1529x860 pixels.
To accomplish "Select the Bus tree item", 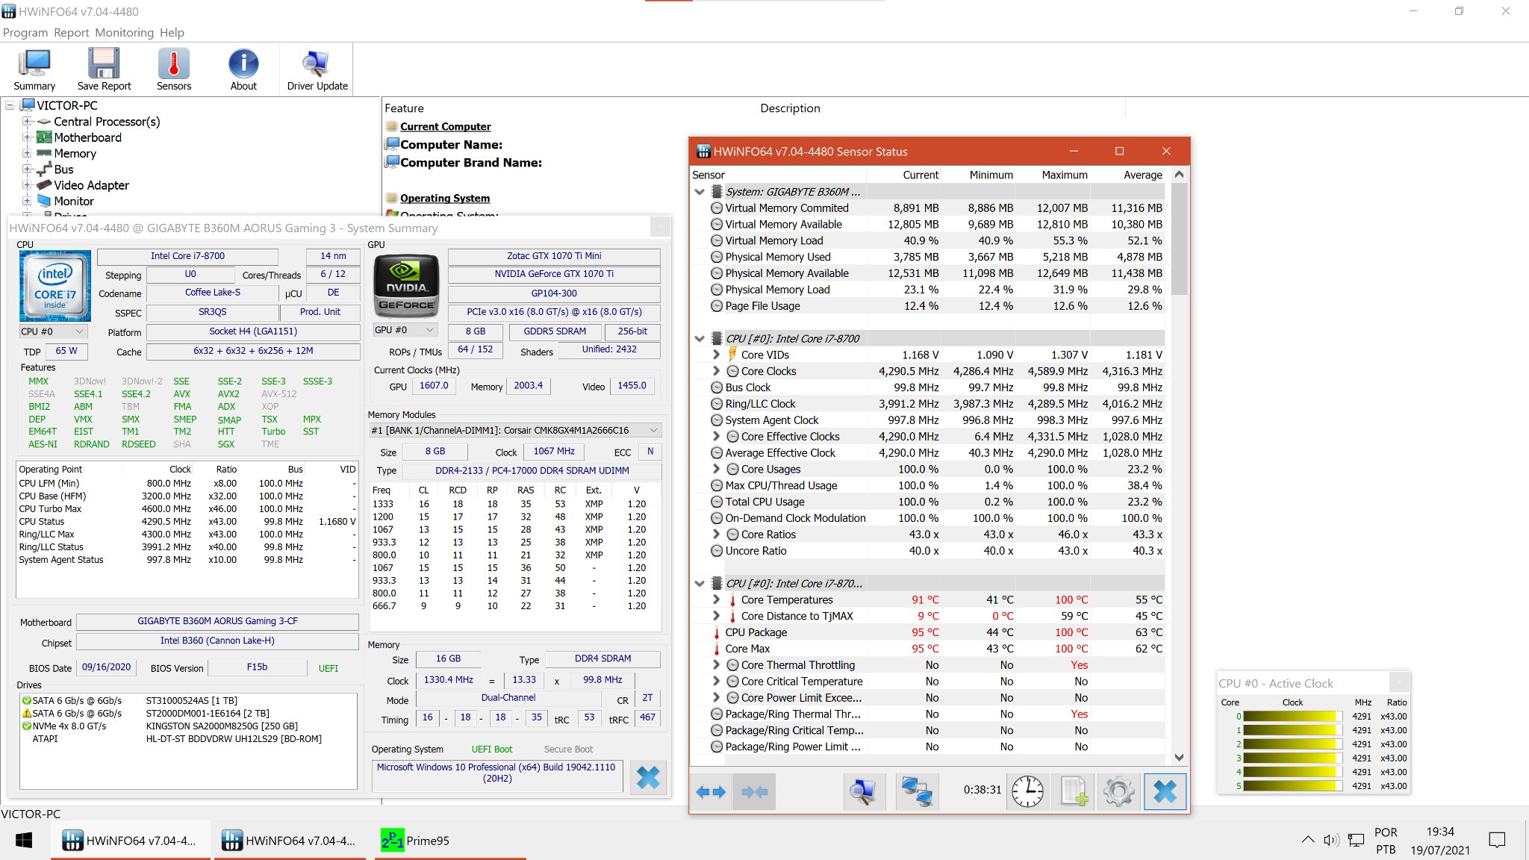I will click(x=63, y=169).
